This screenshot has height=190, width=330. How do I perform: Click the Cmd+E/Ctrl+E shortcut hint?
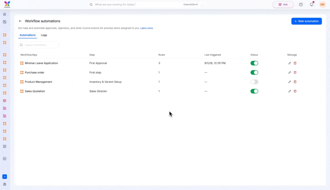point(191,4)
